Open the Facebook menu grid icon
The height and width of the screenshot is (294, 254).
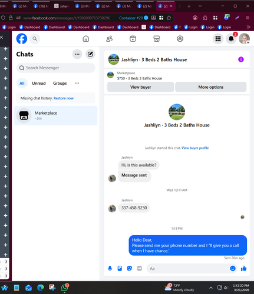pos(218,39)
